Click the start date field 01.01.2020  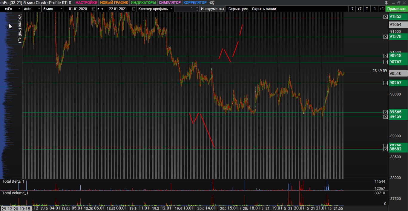click(x=78, y=9)
